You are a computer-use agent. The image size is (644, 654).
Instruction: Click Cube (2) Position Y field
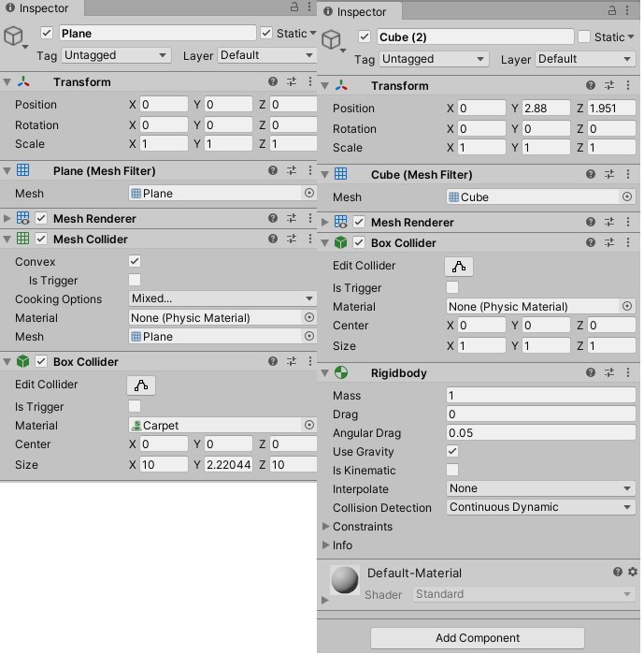pos(546,108)
